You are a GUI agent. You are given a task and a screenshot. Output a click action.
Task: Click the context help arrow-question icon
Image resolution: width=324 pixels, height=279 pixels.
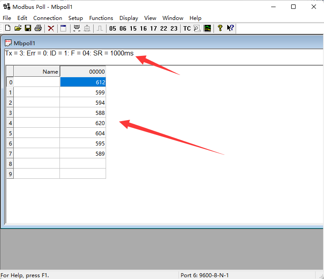(230, 28)
